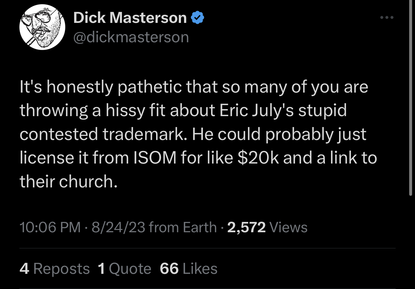The height and width of the screenshot is (289, 415).
Task: Open the 1 Quote list
Action: tap(124, 269)
